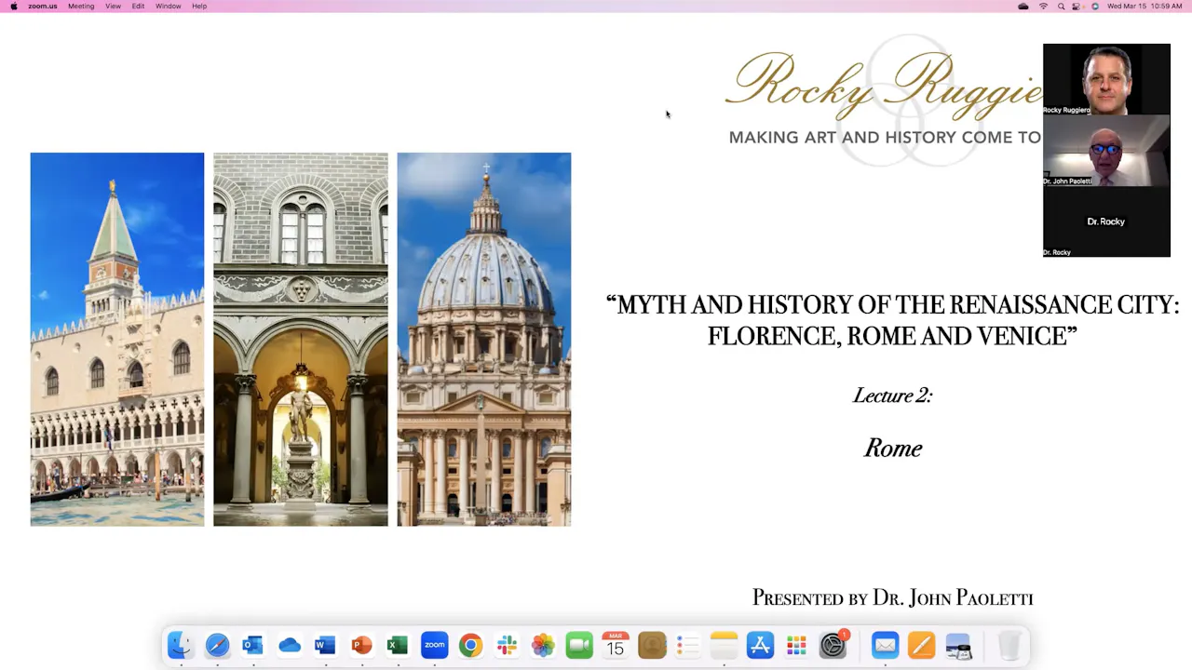
Task: Open Launchpad from the Dock
Action: [796, 645]
